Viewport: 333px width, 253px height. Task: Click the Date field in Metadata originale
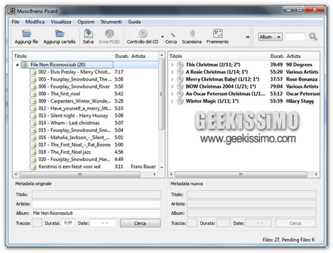tap(103, 223)
